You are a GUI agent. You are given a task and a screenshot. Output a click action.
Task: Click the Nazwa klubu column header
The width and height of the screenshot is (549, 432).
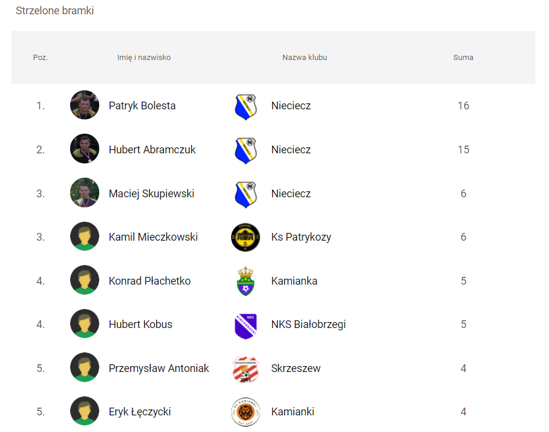tap(305, 58)
